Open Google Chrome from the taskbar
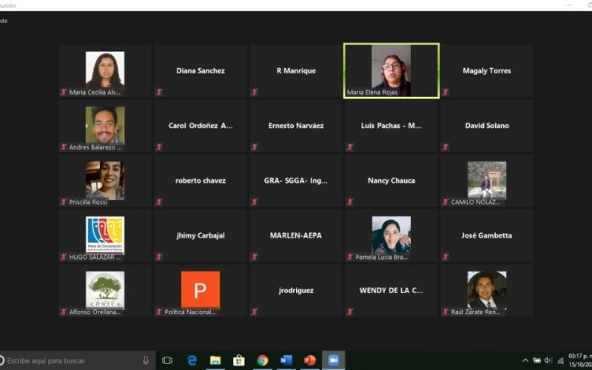Viewport: 592px width, 370px height. point(263,360)
